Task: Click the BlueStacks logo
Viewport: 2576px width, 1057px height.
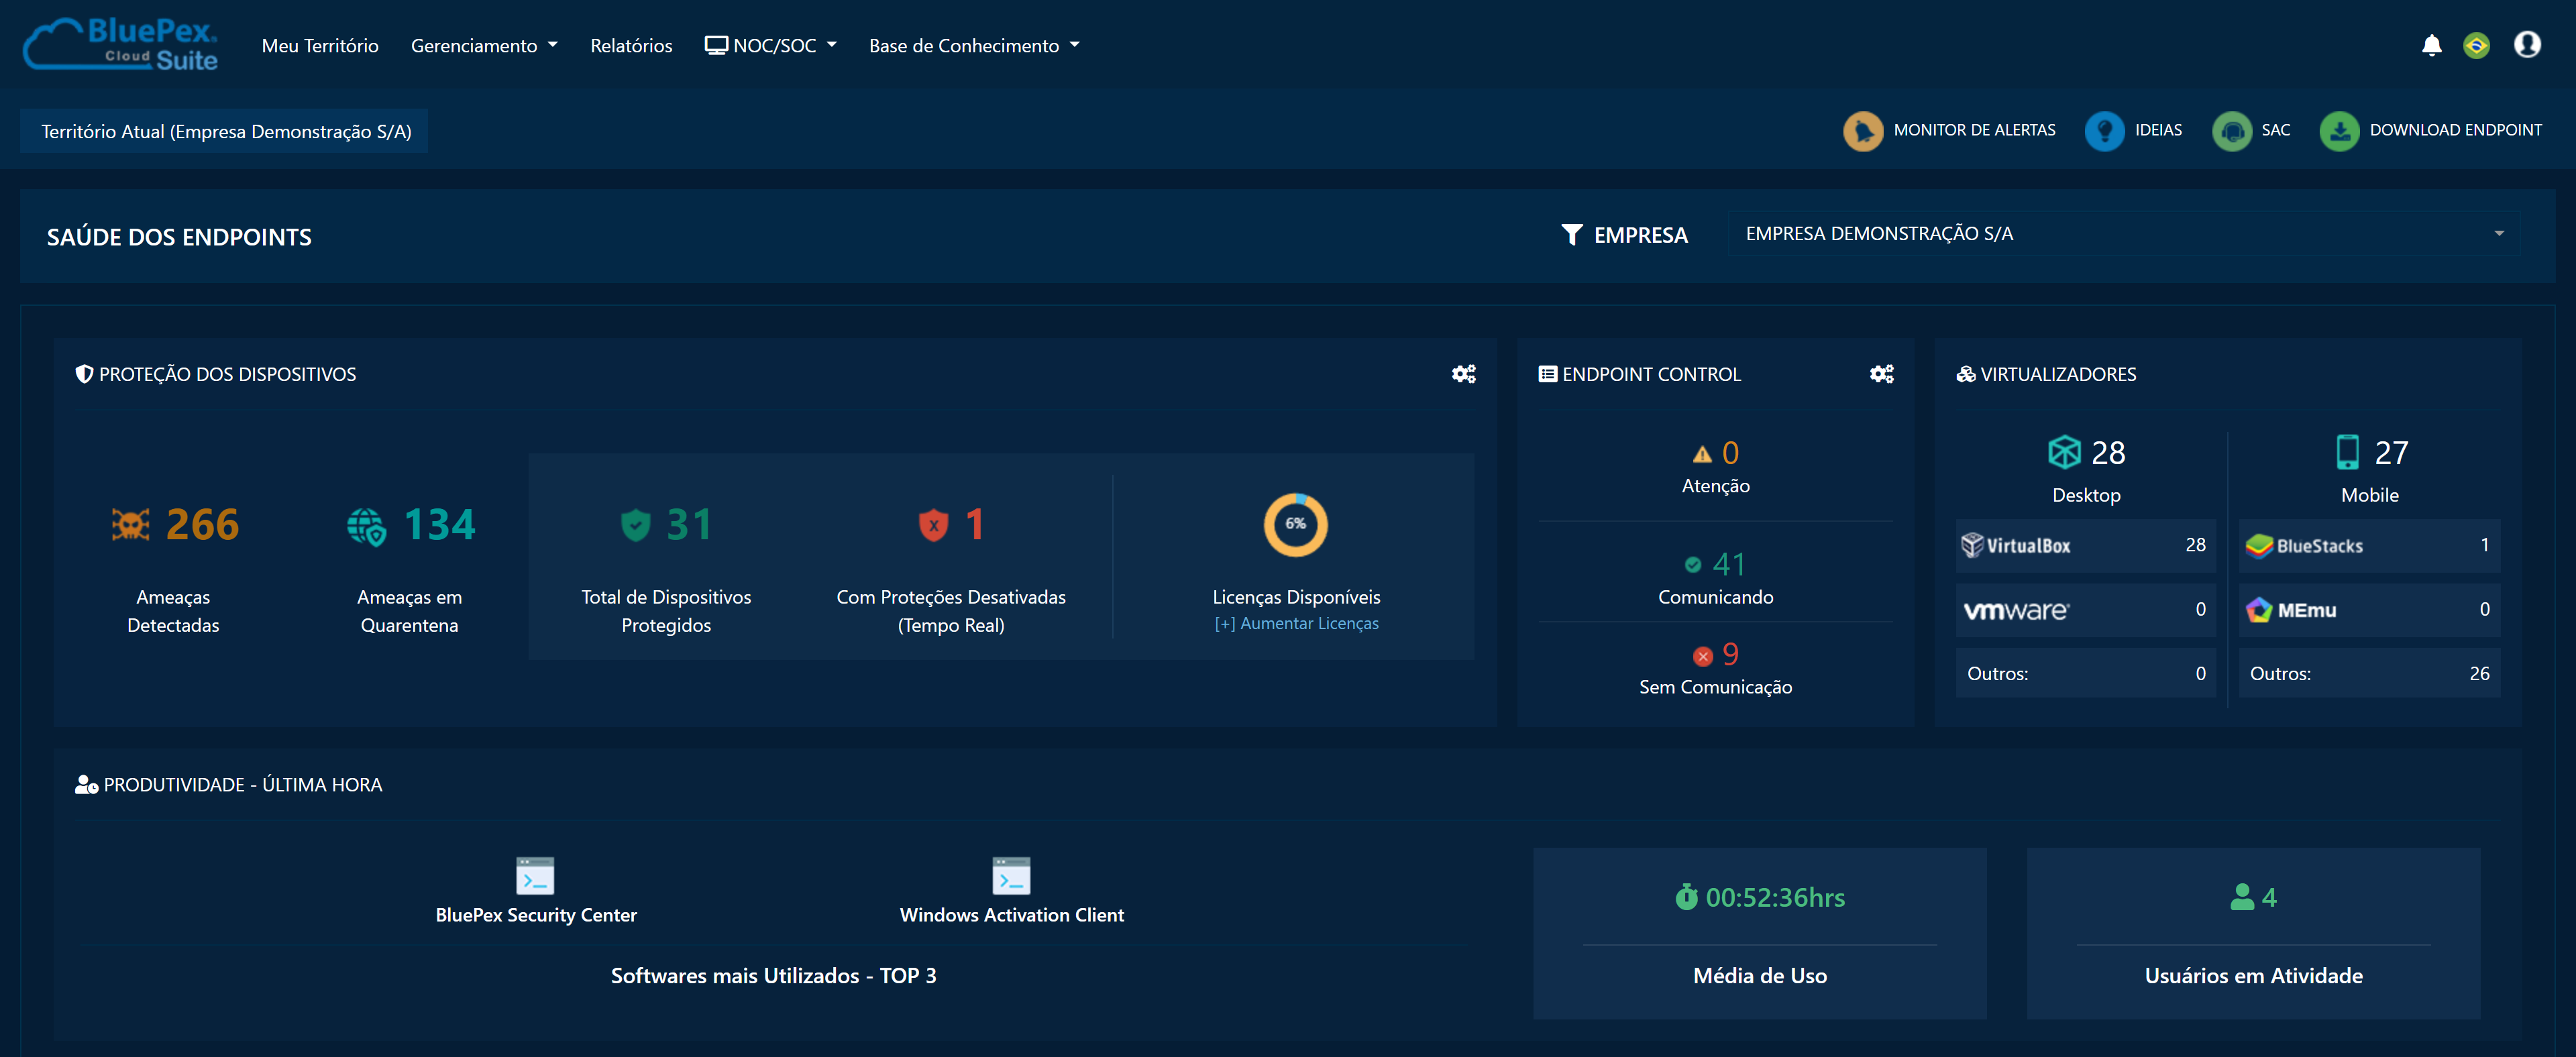Action: (2304, 546)
